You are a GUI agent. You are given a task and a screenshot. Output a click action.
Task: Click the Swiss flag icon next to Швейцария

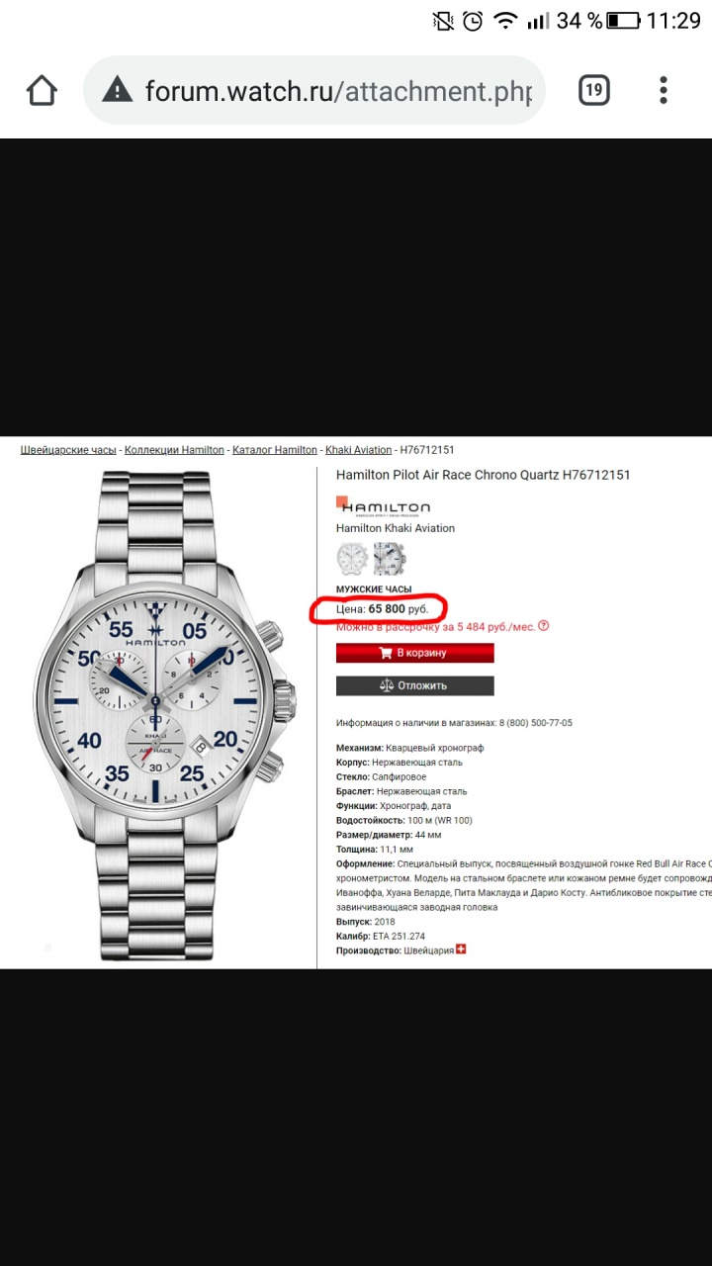pyautogui.click(x=461, y=949)
